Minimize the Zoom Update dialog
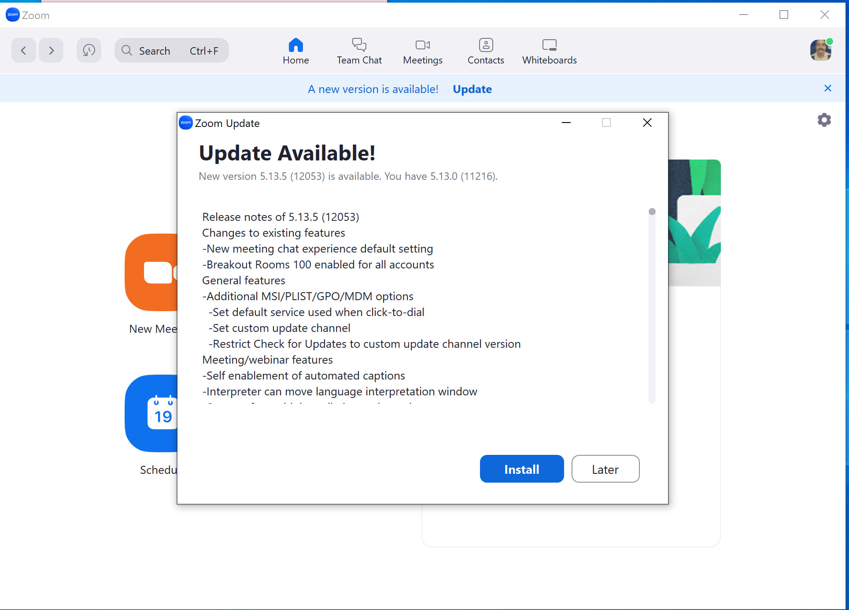 point(566,123)
